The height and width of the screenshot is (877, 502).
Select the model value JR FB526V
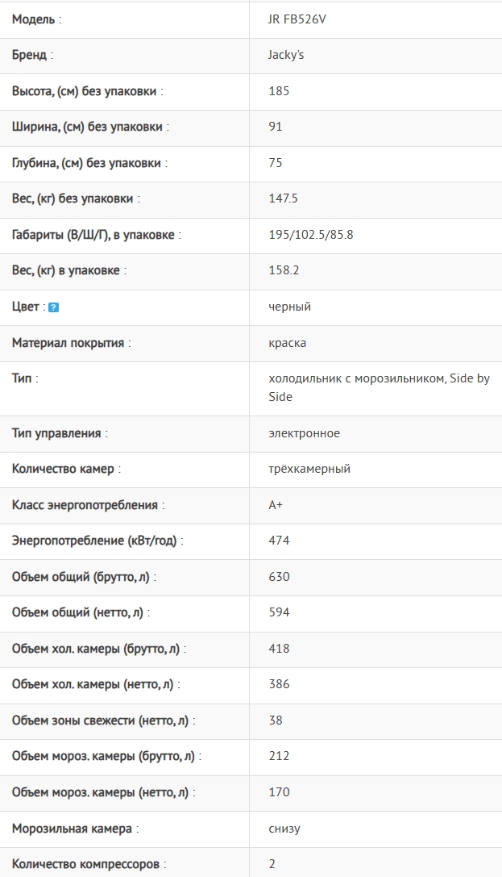297,19
